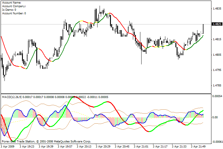Click the 3 Apr 21:49 time label

[199, 147]
